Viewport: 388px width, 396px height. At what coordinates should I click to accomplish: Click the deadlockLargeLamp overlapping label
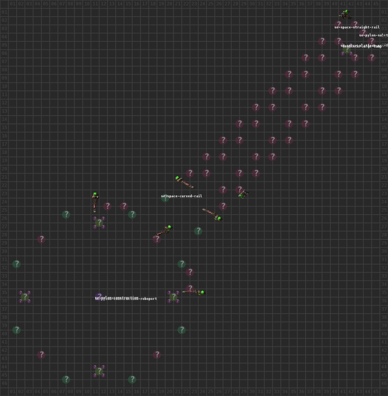tap(362, 46)
